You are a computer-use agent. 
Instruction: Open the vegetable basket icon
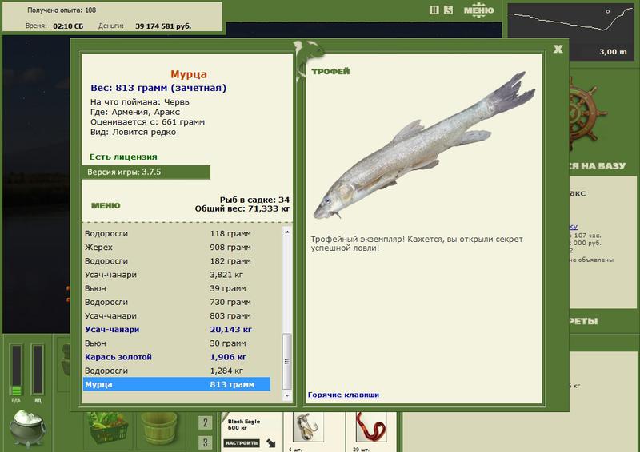[x=108, y=429]
